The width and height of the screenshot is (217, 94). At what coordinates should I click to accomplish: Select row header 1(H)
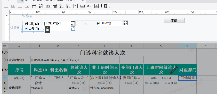tap(5, 52)
